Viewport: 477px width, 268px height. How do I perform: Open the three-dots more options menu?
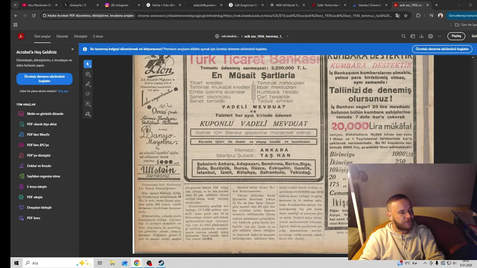point(439,36)
